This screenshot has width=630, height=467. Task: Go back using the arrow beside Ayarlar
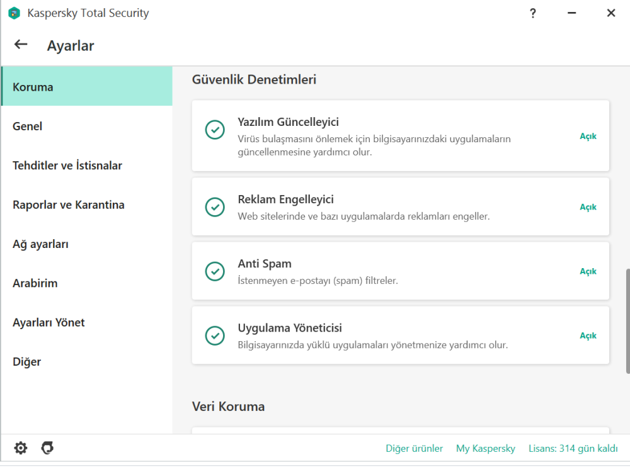(x=21, y=44)
